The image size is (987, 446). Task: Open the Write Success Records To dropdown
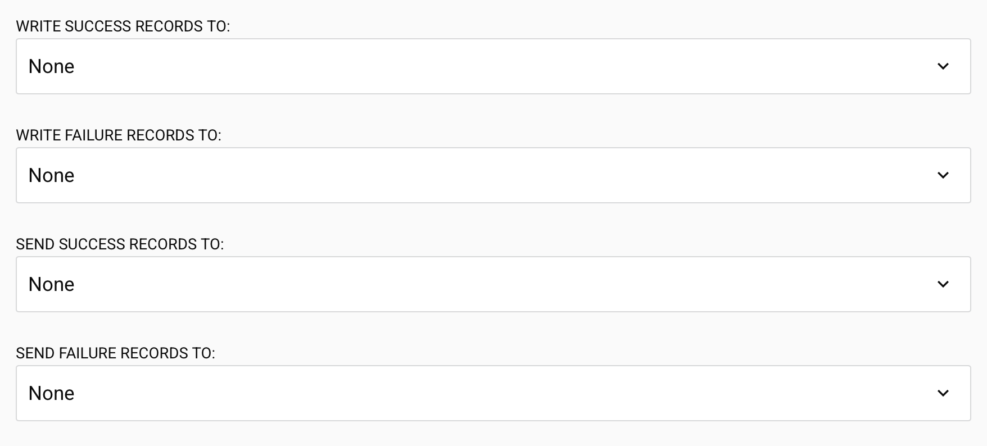(493, 66)
